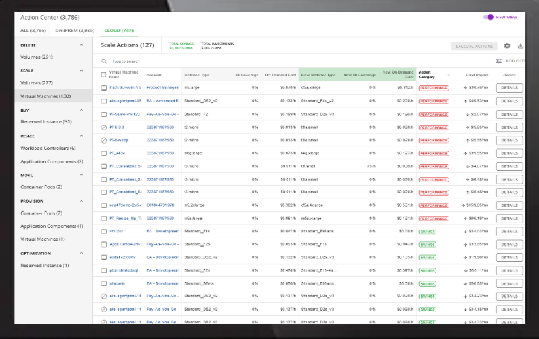The height and width of the screenshot is (339, 539).
Task: Switch to the ON-PREM tab
Action: tap(75, 31)
